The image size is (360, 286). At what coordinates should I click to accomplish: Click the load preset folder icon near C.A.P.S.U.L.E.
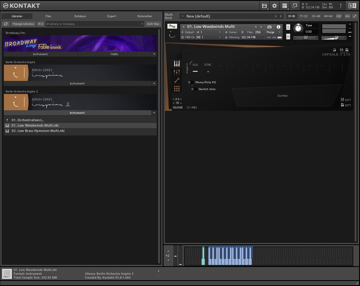[x=347, y=50]
